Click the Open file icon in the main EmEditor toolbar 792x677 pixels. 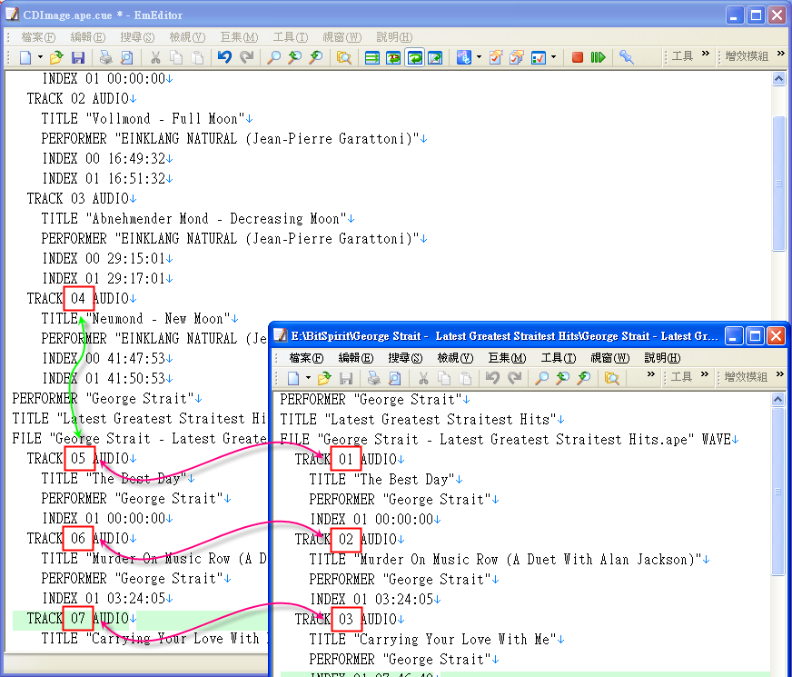click(56, 57)
